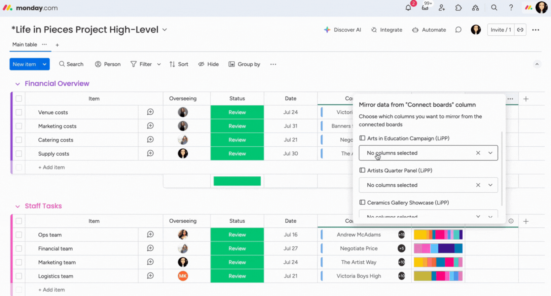
Task: Open the update bubble for Supply costs
Action: pyautogui.click(x=150, y=153)
